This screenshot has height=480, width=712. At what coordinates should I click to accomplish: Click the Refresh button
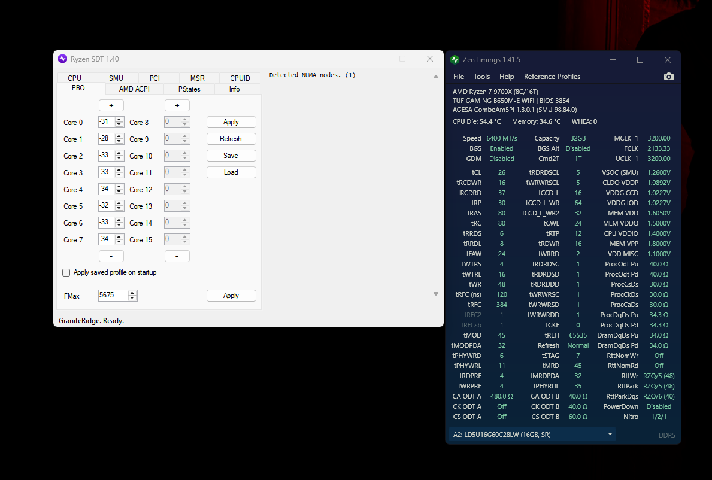pos(231,139)
